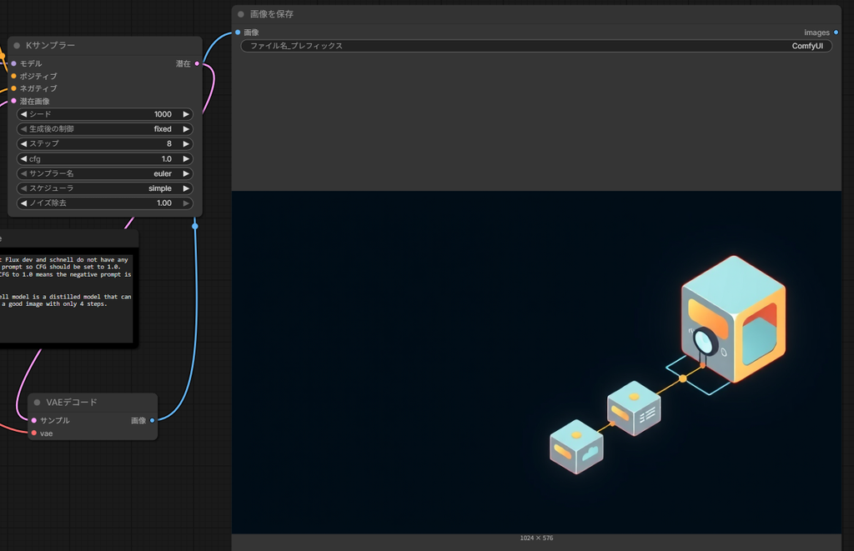Decrease the ステップ value
This screenshot has height=551, width=854.
coord(23,143)
